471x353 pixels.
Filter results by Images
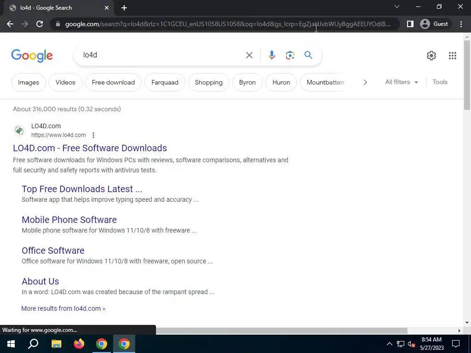click(28, 82)
